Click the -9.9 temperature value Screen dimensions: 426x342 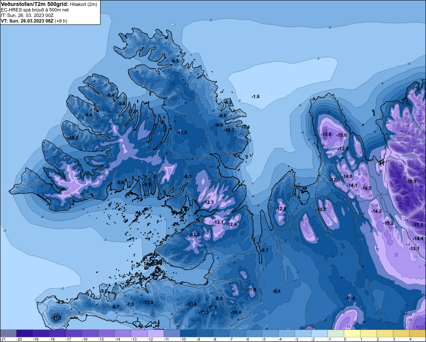(147, 184)
